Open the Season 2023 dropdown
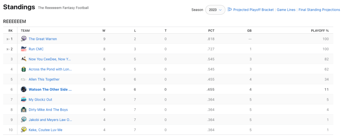 215,10
